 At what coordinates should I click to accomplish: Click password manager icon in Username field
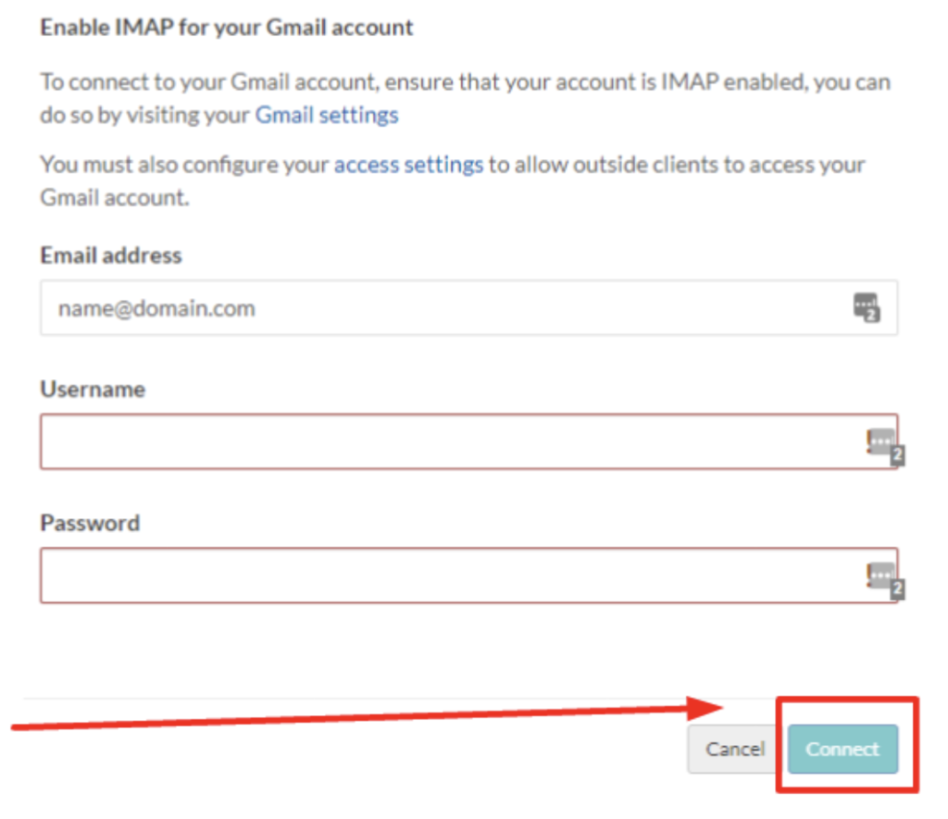coord(884,447)
